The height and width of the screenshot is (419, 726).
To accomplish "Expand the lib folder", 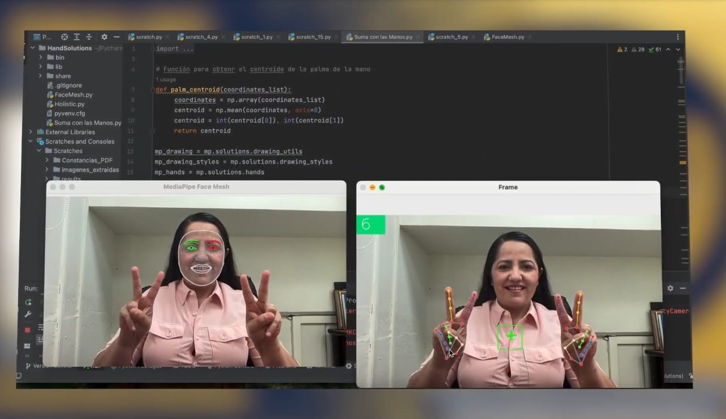I will click(x=41, y=66).
